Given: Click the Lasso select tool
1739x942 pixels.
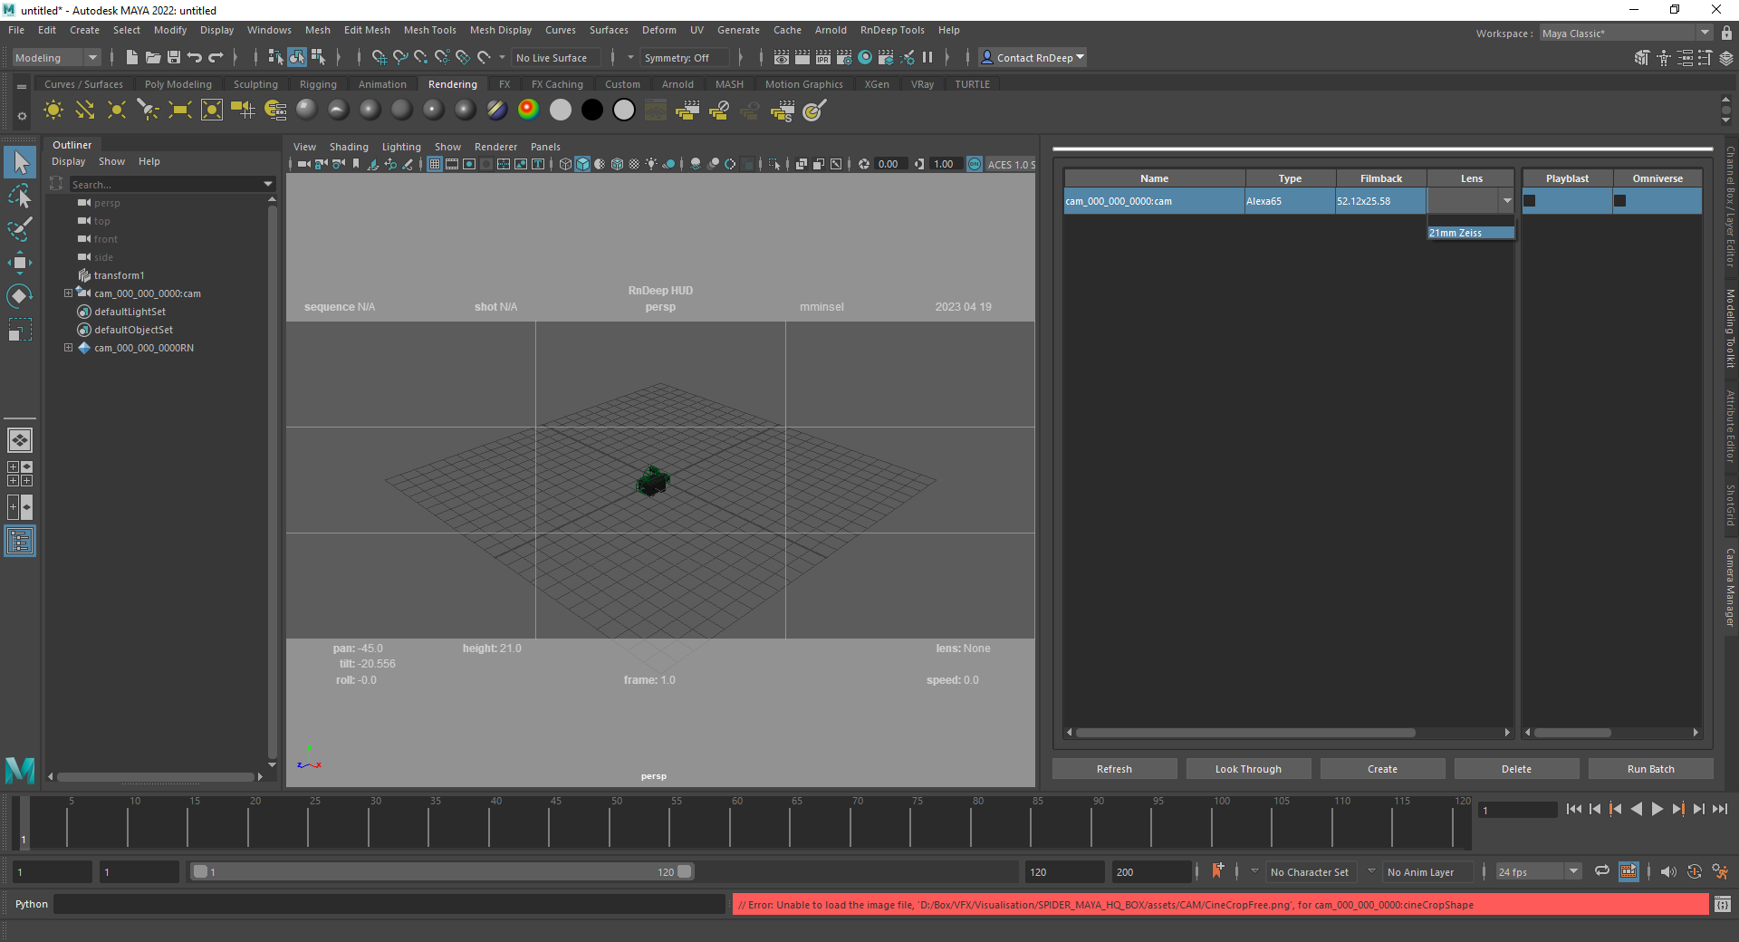Looking at the screenshot, I should [x=20, y=196].
